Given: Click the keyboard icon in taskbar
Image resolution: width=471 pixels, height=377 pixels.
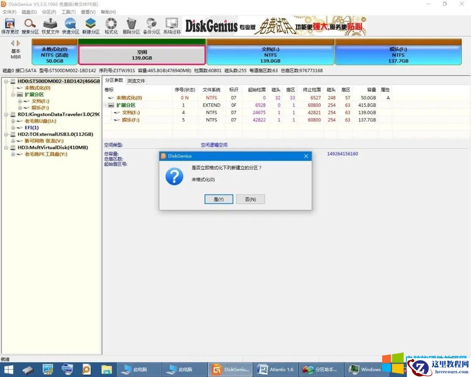Looking at the screenshot, I should coord(67,370).
